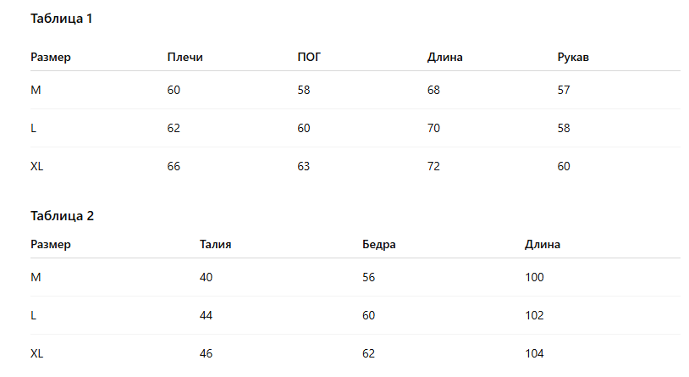
Task: Click the "Таблица 1" heading
Action: point(61,19)
